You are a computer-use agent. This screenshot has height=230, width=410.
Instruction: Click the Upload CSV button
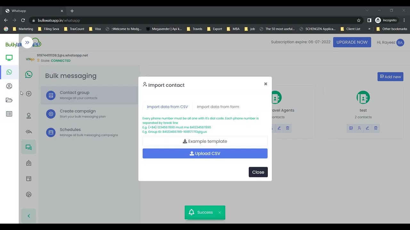tap(205, 153)
